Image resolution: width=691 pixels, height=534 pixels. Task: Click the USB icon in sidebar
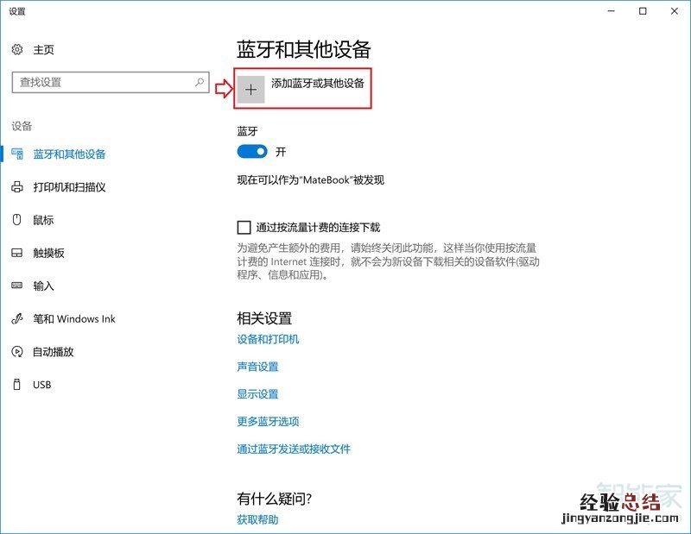pyautogui.click(x=16, y=385)
